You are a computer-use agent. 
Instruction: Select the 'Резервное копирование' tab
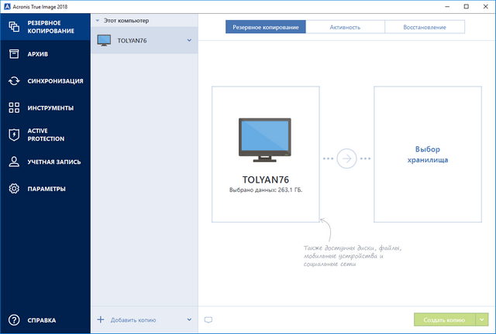point(265,26)
